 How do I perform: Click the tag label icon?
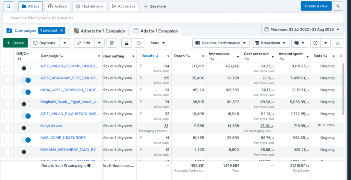click(139, 43)
